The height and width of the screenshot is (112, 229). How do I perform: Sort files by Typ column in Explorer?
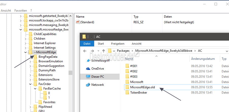click(224, 59)
